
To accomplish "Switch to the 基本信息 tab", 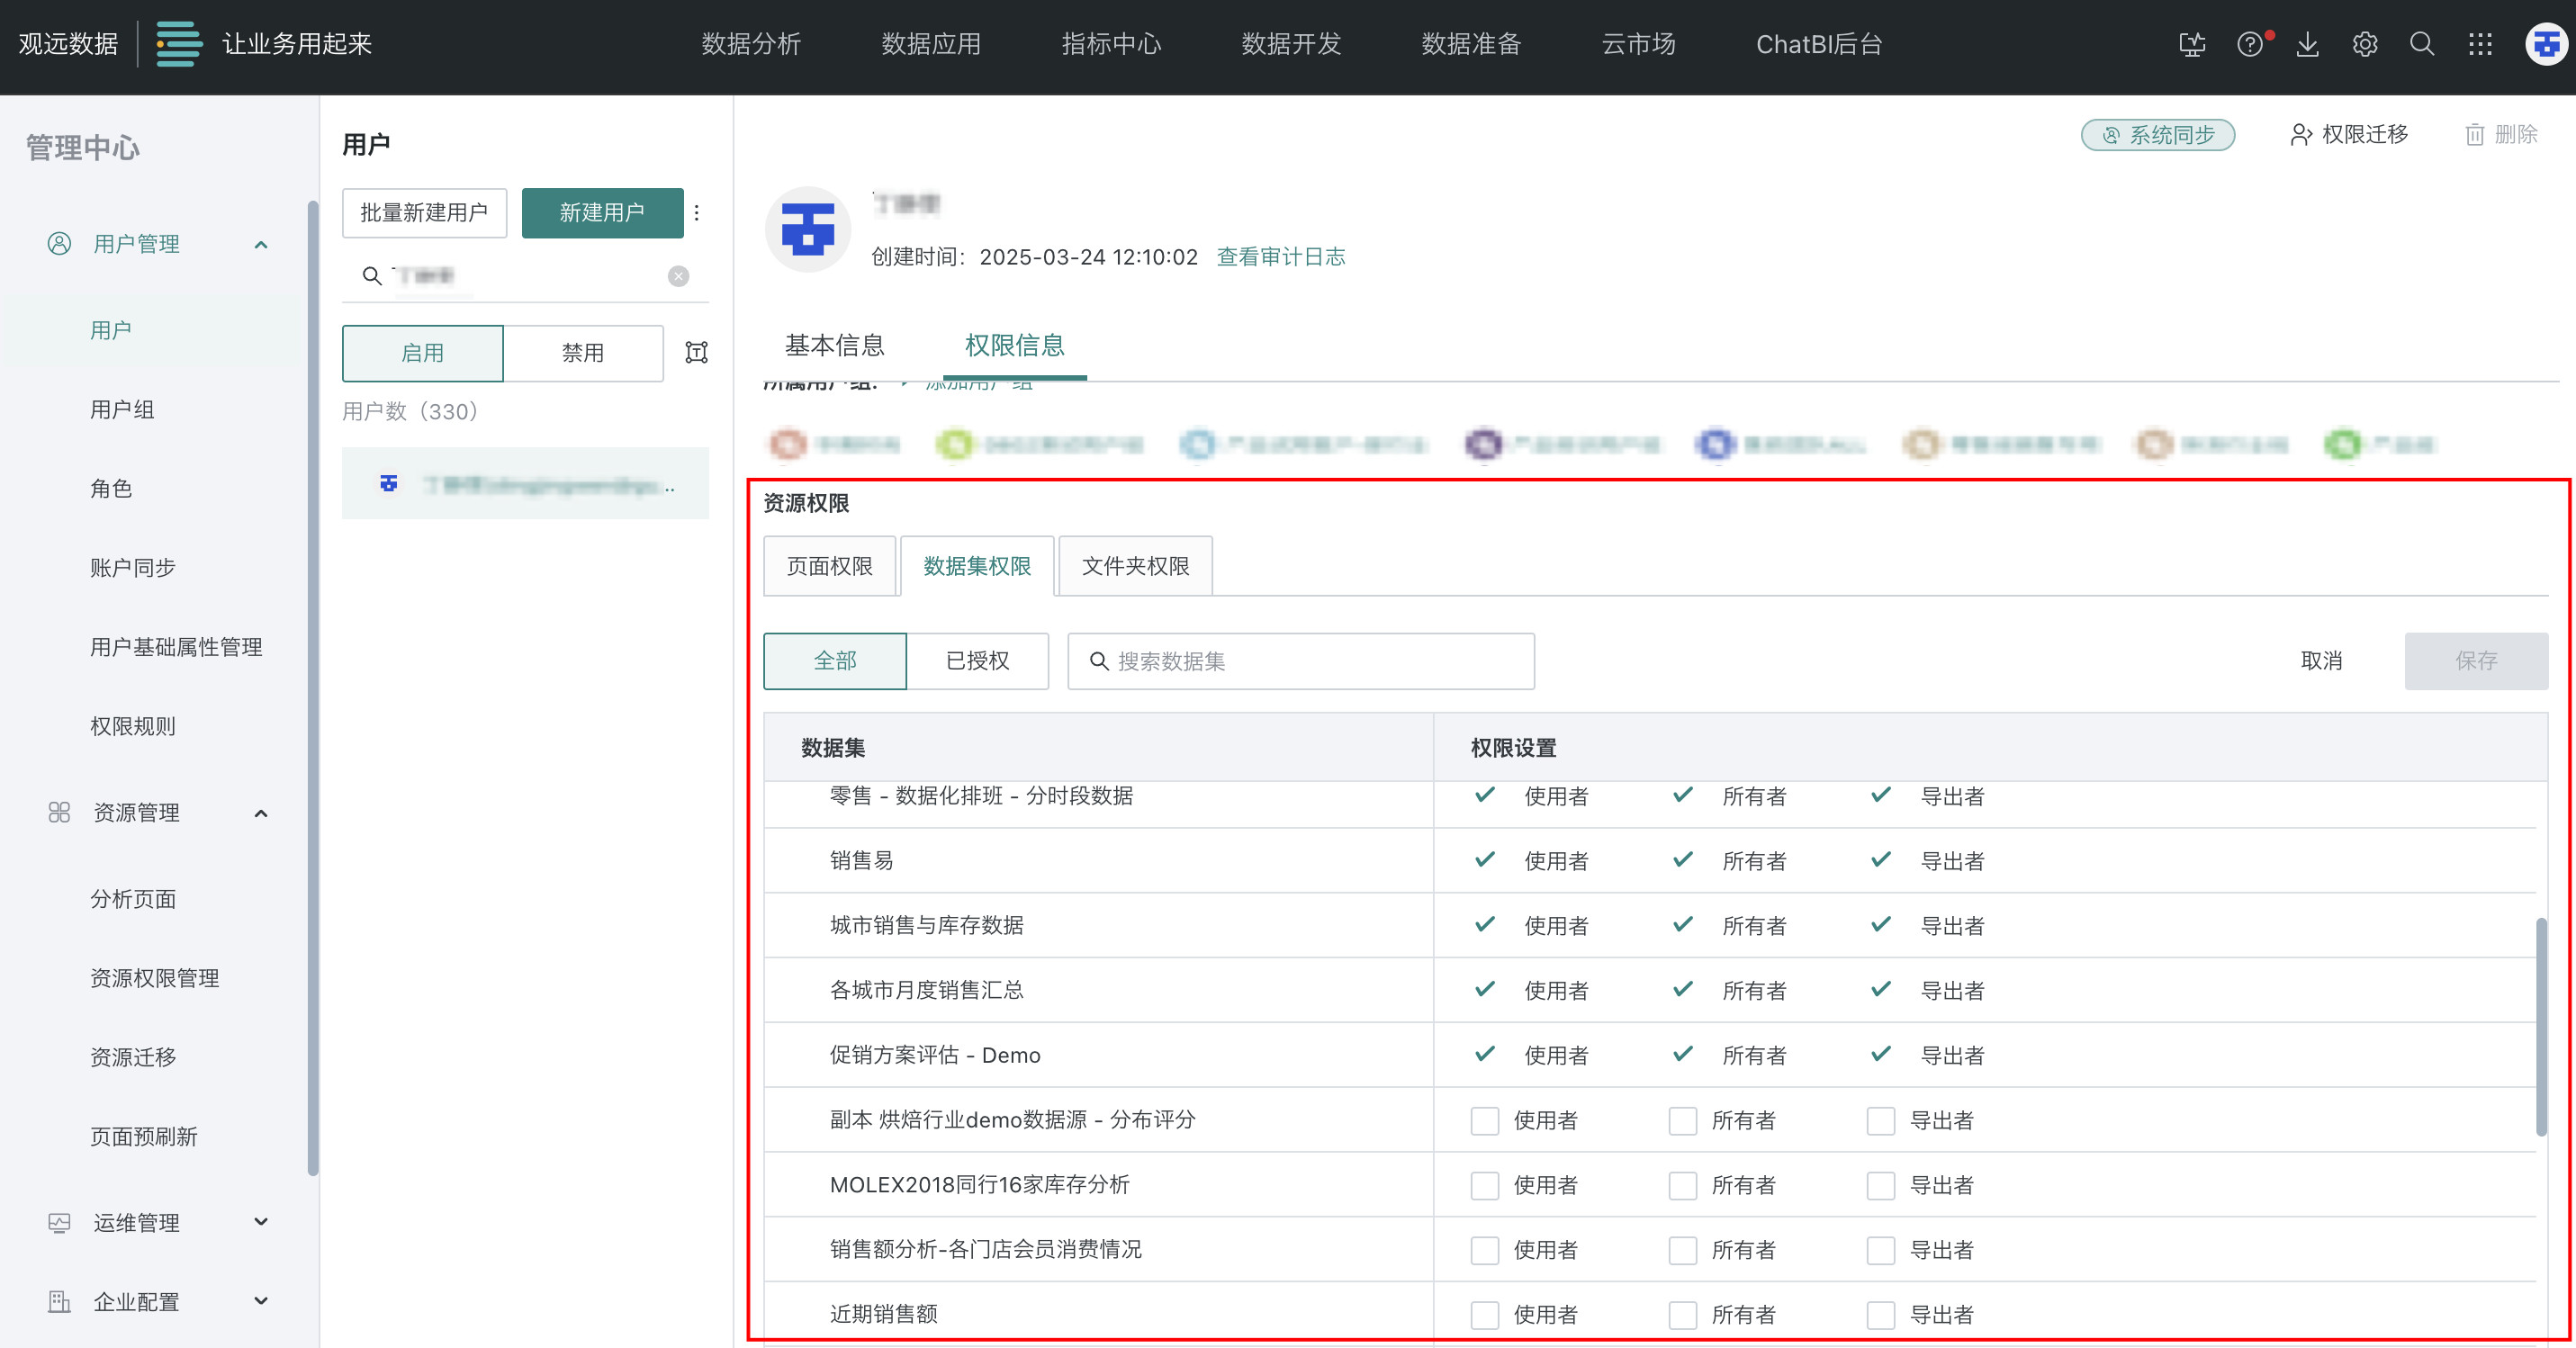I will tap(834, 345).
